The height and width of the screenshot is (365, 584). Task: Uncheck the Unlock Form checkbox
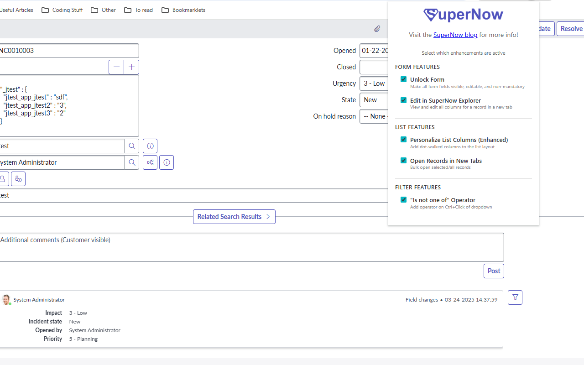coord(403,79)
